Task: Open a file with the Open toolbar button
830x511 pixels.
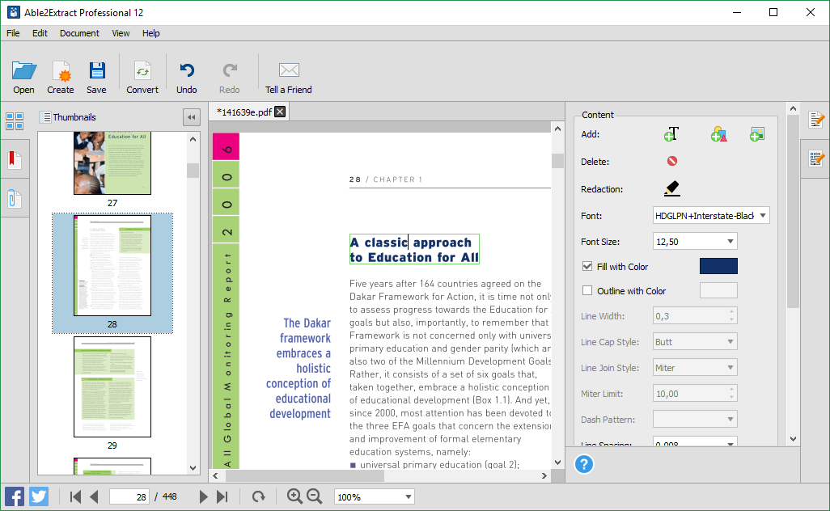Action: pyautogui.click(x=23, y=78)
